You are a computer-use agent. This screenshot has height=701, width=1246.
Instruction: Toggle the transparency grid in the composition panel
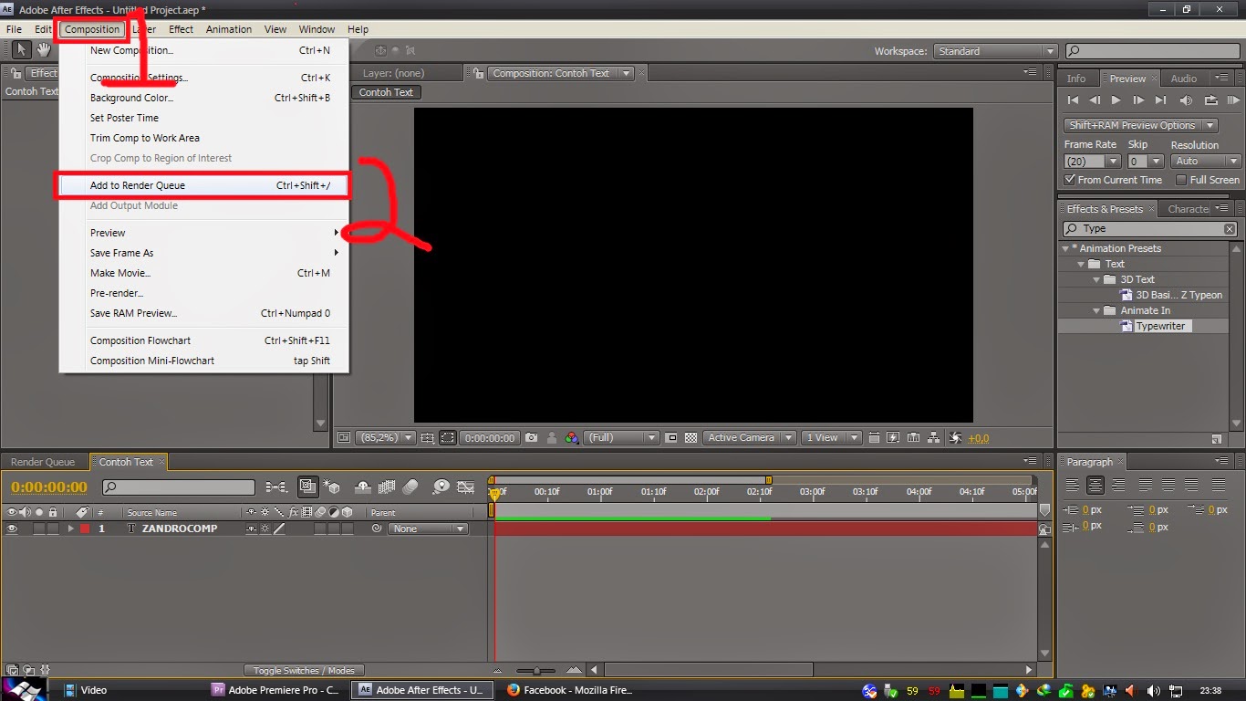point(690,438)
